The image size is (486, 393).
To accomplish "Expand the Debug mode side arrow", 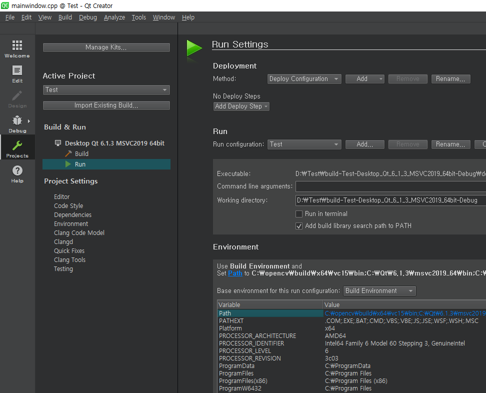I will point(29,121).
